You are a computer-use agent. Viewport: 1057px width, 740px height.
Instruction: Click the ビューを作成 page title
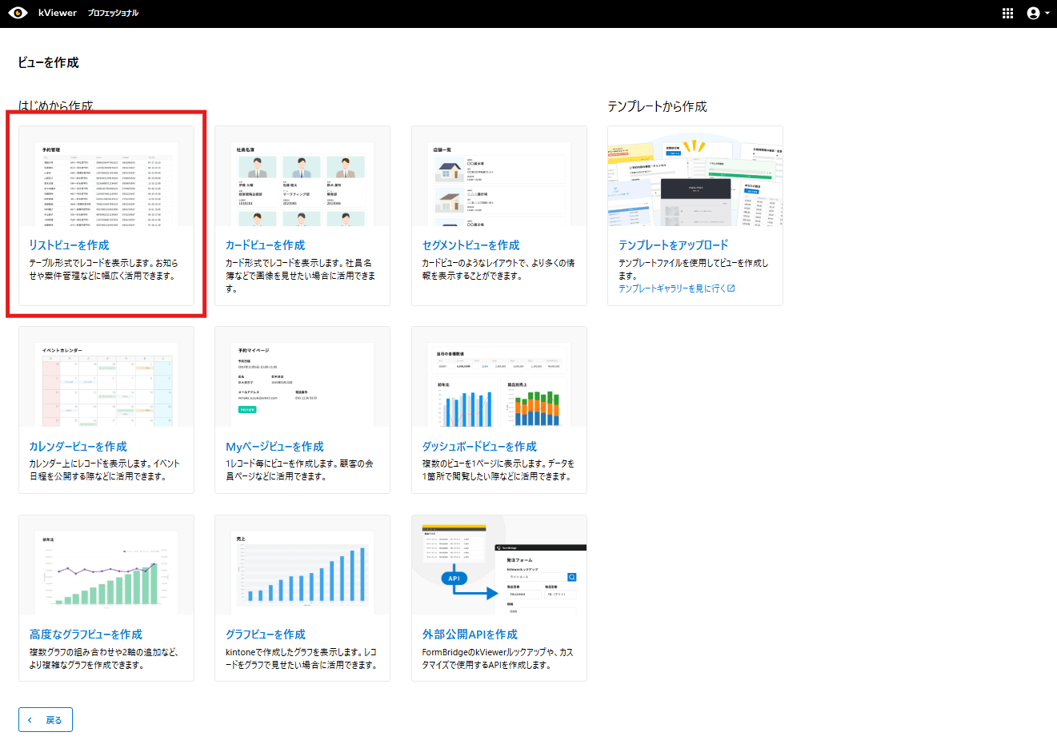point(48,62)
